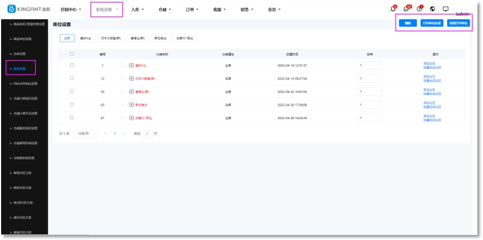Go to next page arrow in pagination

pyautogui.click(x=124, y=134)
